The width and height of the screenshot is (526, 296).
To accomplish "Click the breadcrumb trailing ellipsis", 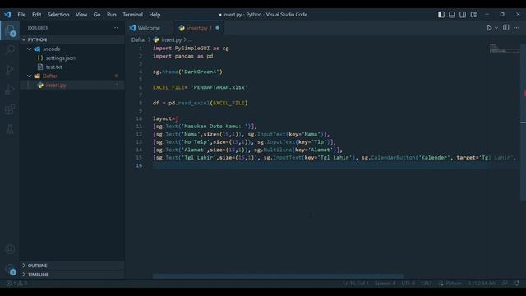I will 191,40.
